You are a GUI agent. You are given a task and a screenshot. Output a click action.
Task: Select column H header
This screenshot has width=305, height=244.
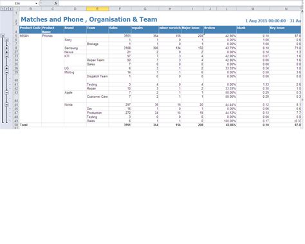tap(170, 9)
